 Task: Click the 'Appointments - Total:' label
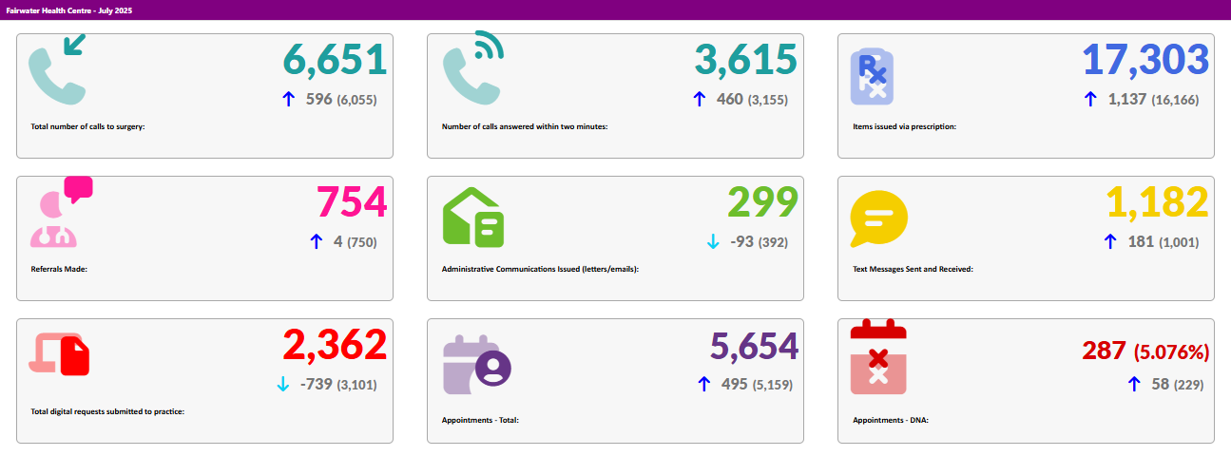click(480, 419)
